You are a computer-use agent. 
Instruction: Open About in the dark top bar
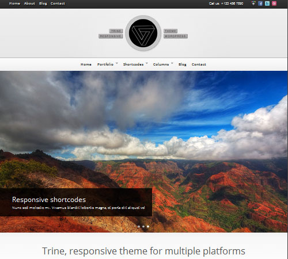pos(29,3)
